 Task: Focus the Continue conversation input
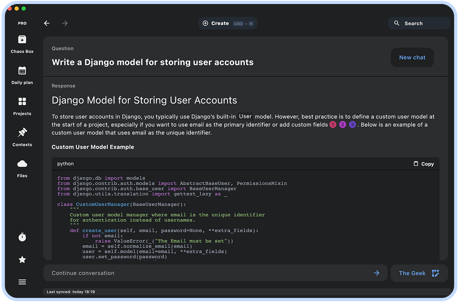[x=215, y=273]
